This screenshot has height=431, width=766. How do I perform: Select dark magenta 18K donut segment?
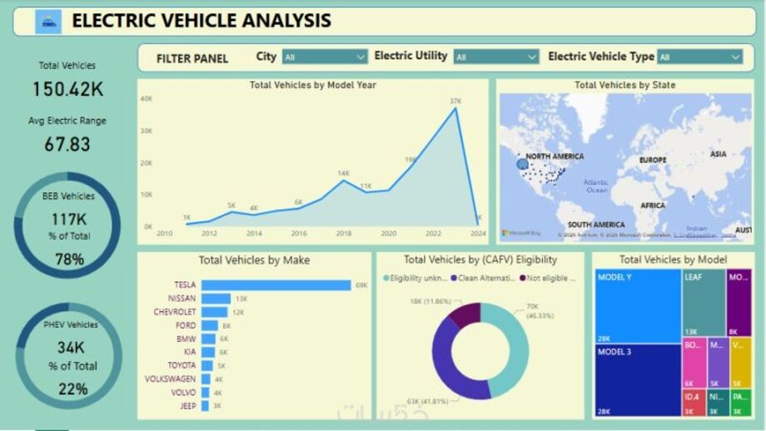467,313
